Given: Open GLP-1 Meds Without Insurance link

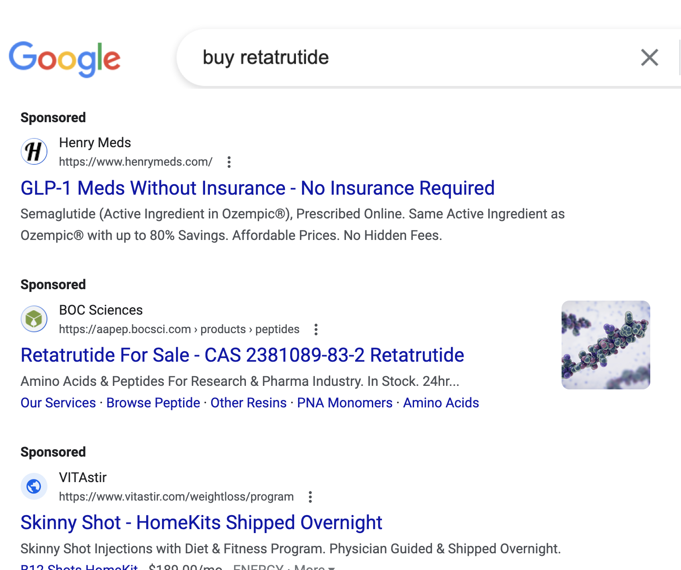Looking at the screenshot, I should click(258, 188).
